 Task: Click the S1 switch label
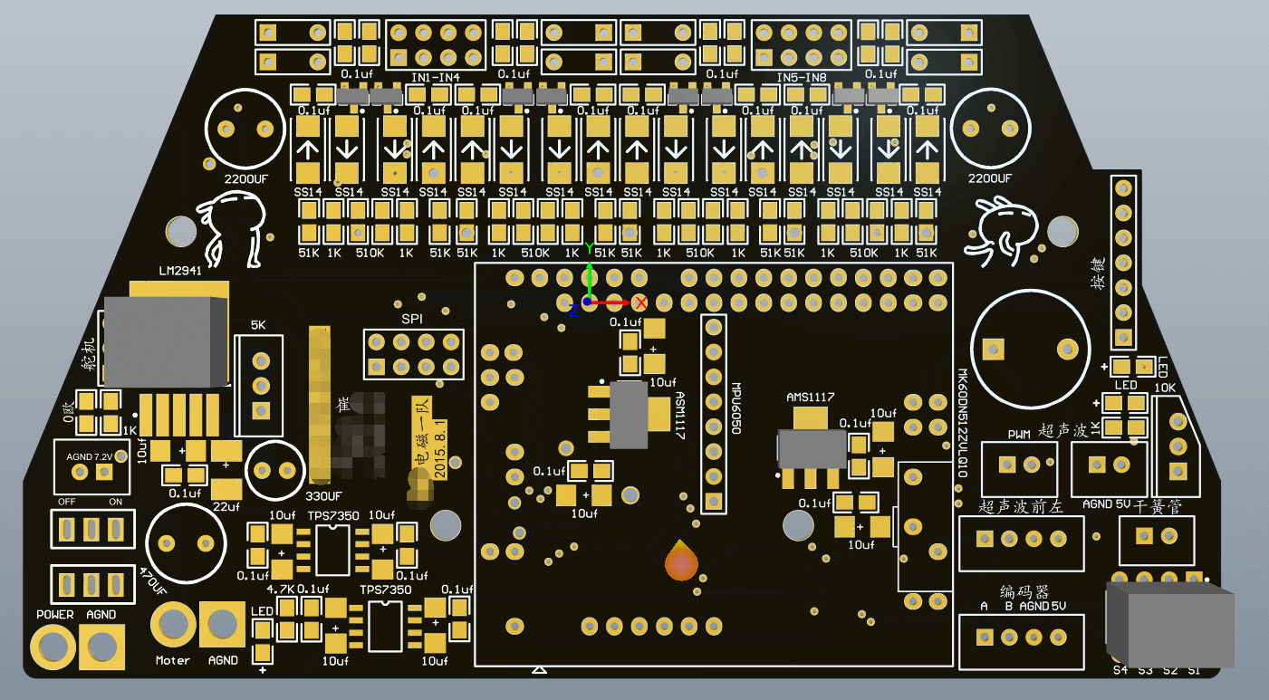[1194, 670]
